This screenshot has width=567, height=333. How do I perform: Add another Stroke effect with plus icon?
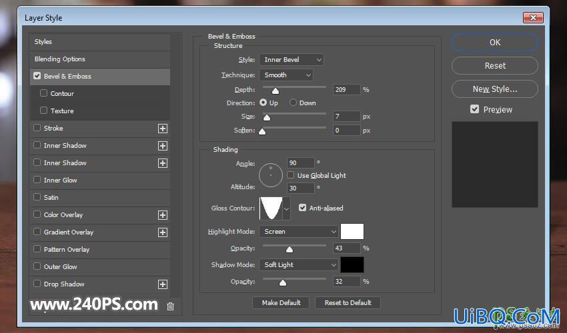coord(163,129)
